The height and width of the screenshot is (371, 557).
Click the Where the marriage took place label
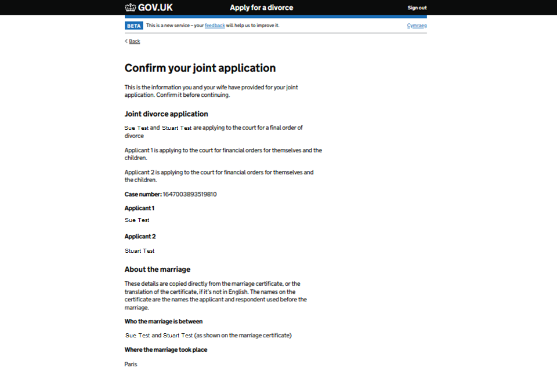coord(165,350)
